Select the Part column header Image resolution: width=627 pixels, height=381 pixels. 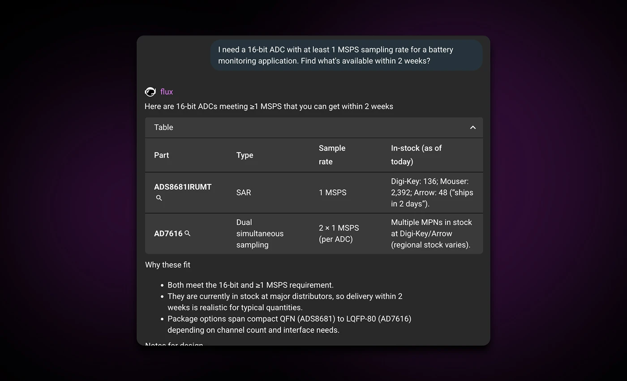tap(162, 155)
